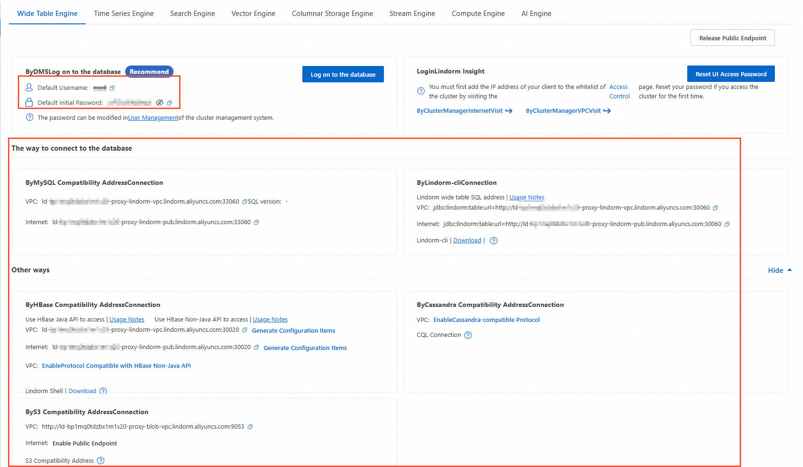Click Log on to the database
803x467 pixels.
pyautogui.click(x=343, y=74)
